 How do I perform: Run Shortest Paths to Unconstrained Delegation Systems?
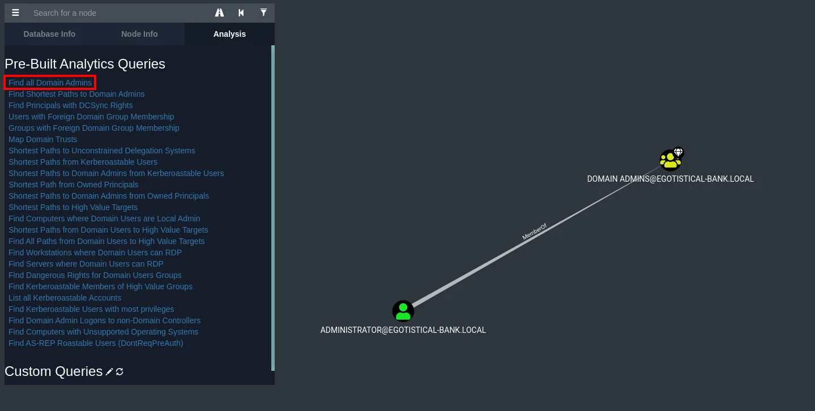tap(102, 151)
